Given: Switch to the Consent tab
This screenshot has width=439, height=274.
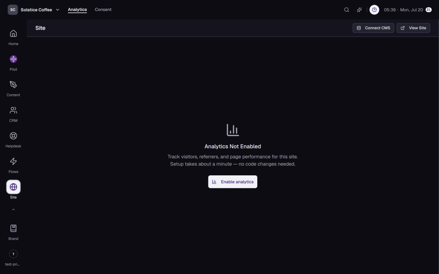Looking at the screenshot, I should click(103, 9).
